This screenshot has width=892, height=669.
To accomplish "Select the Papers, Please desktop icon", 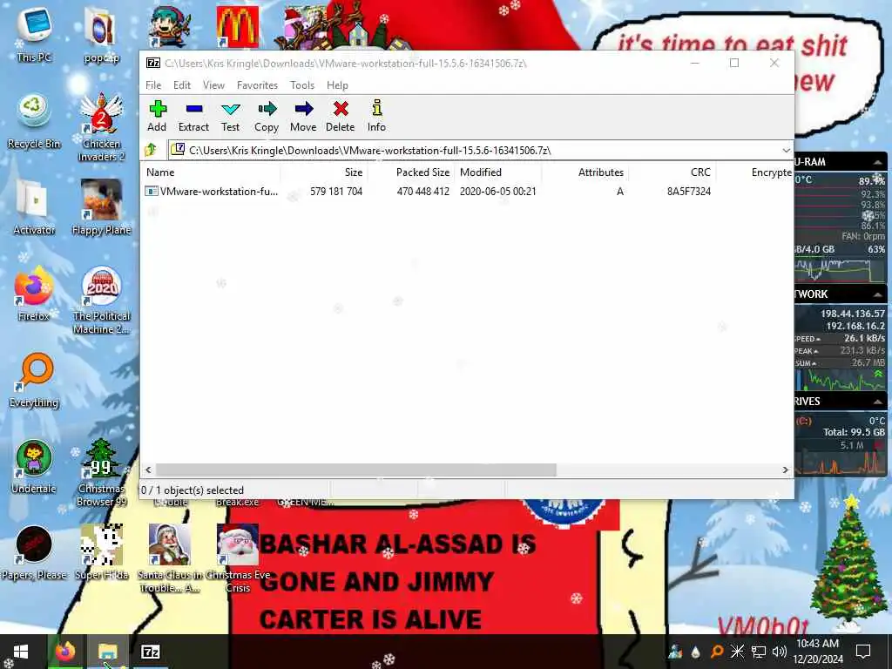I will point(34,552).
